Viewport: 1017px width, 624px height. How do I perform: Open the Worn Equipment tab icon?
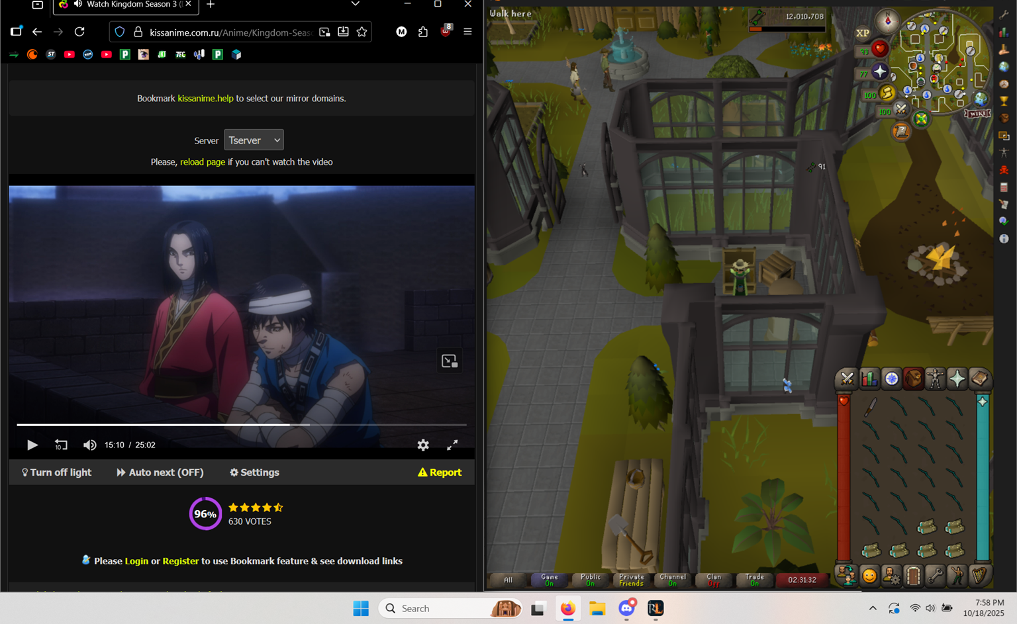[935, 379]
